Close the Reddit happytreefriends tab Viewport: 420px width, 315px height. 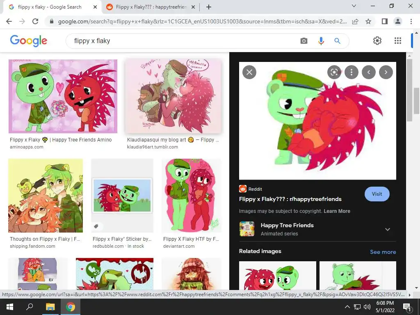(x=193, y=7)
